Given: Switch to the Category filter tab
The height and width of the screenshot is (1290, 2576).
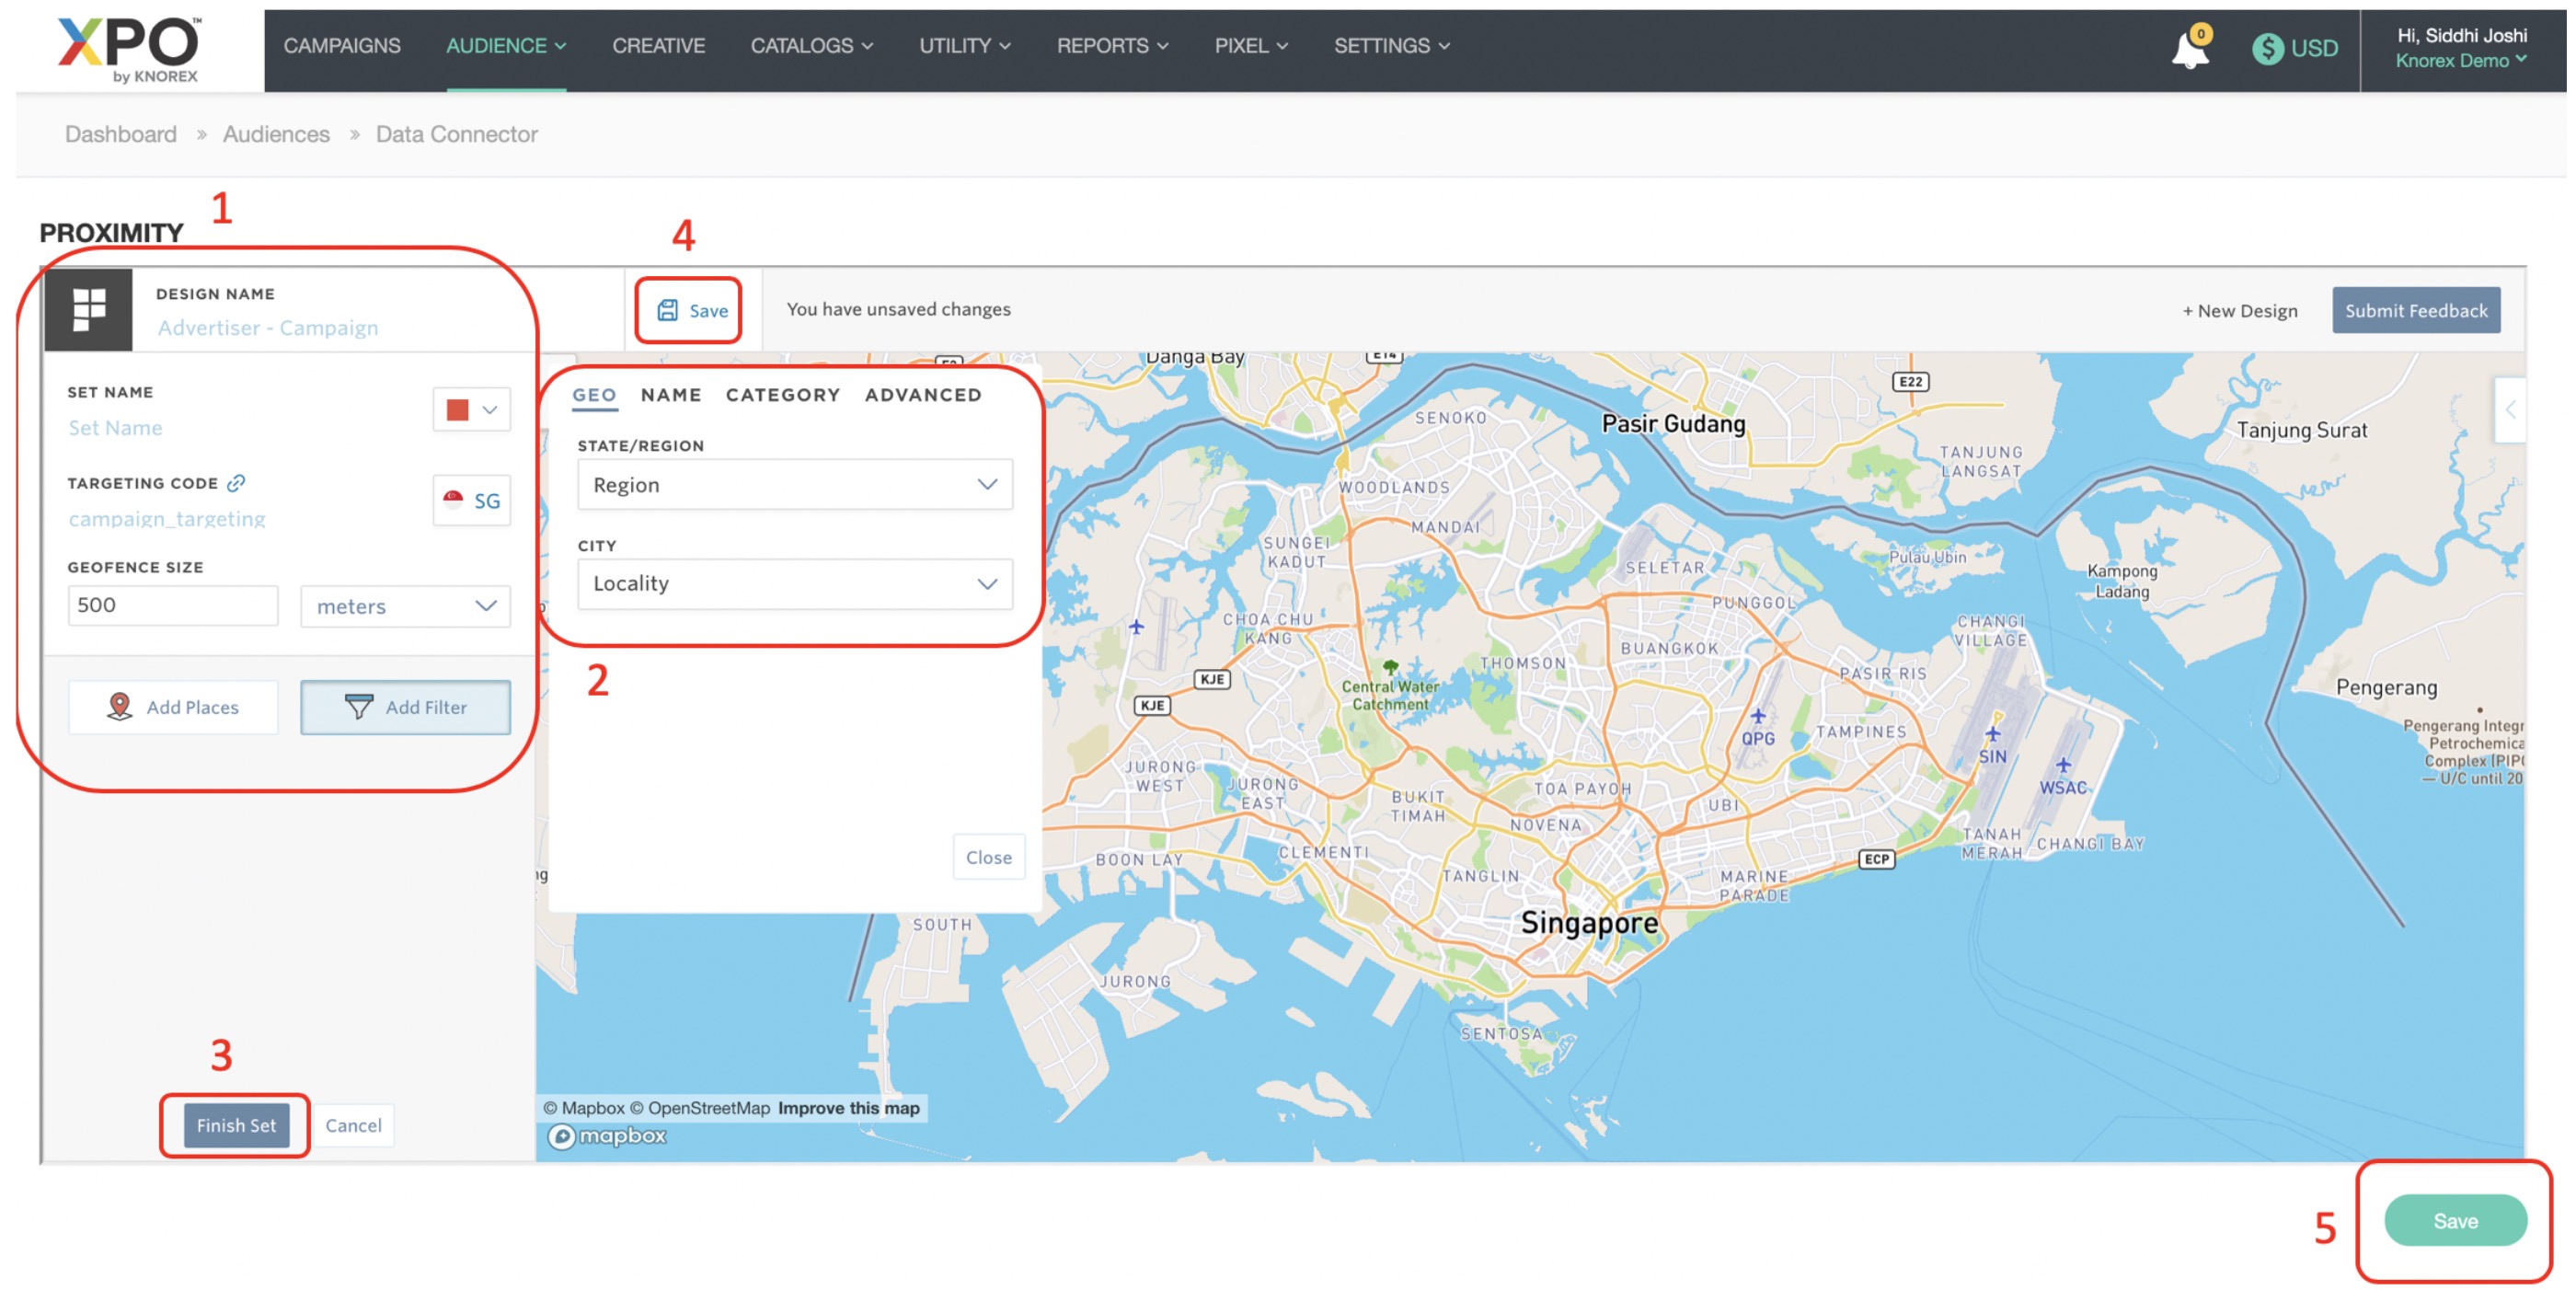Looking at the screenshot, I should [783, 395].
